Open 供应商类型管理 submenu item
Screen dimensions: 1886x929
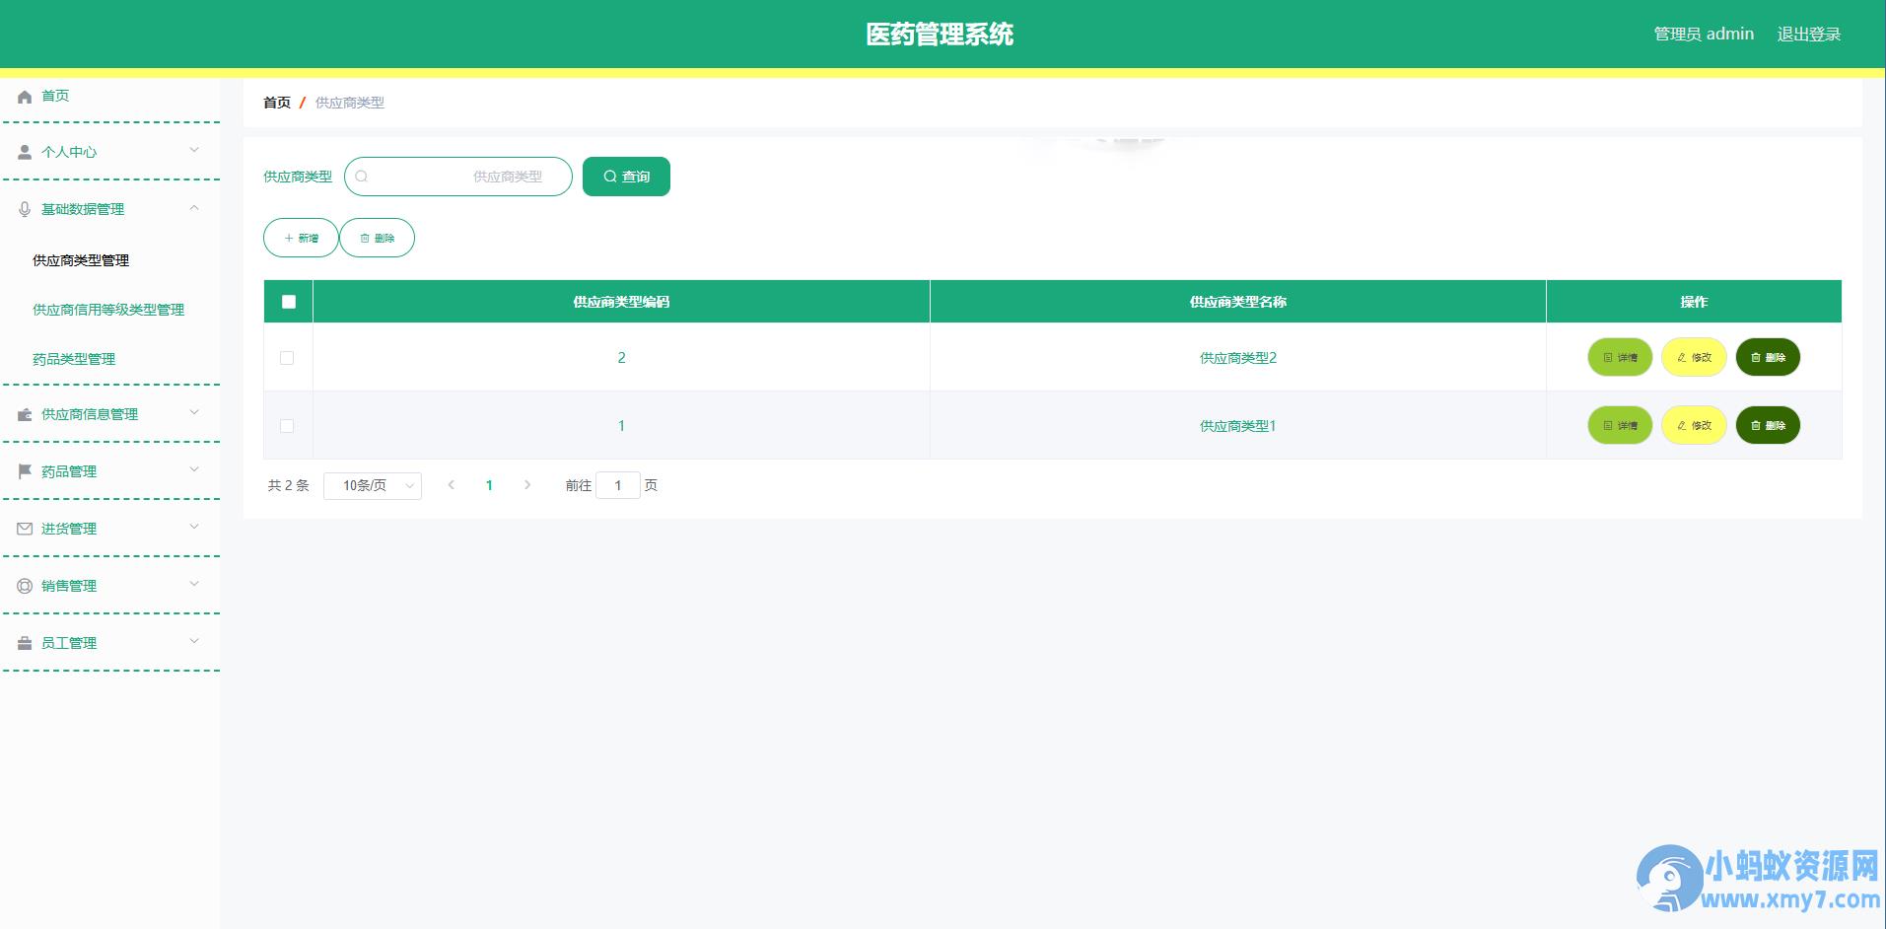[x=81, y=260]
